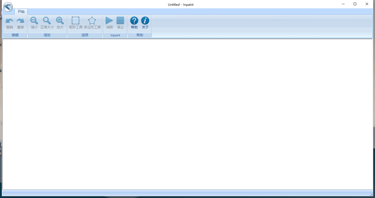Start inpainting with 消除 play button
Image resolution: width=375 pixels, height=198 pixels.
point(110,23)
